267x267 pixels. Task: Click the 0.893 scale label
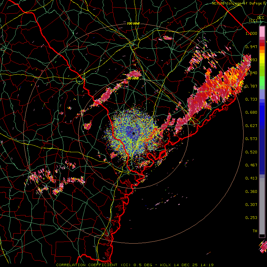(251, 60)
